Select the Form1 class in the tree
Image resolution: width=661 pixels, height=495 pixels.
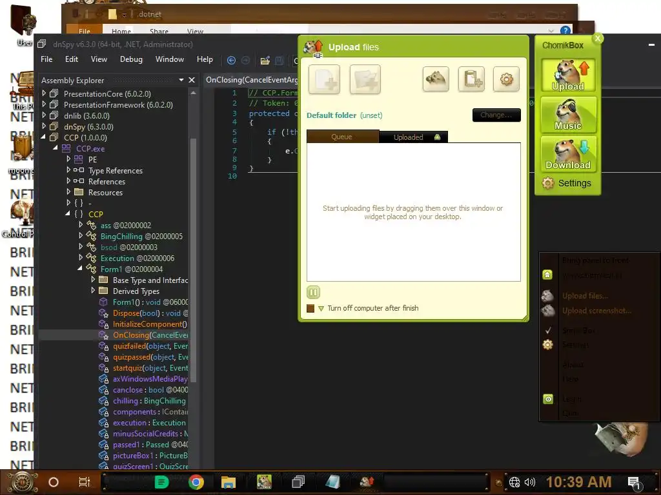pos(131,269)
